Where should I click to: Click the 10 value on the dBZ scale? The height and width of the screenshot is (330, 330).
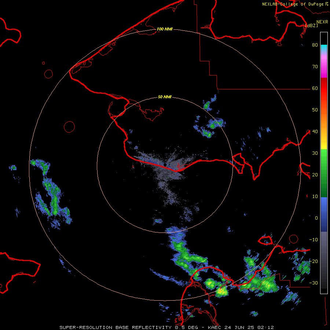pyautogui.click(x=315, y=197)
